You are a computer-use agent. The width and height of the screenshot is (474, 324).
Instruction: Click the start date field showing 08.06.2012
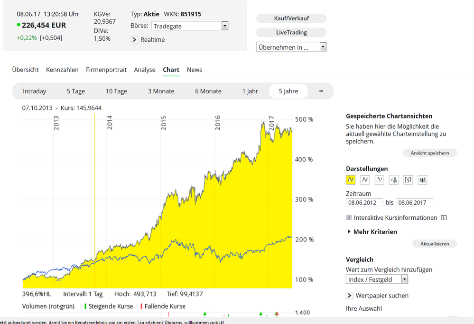point(364,202)
